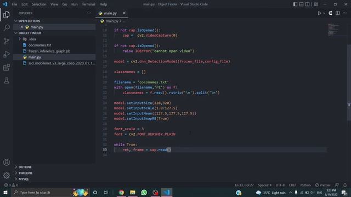Open the Terminal menu
Image resolution: width=351 pixels, height=197 pixels.
88,4
